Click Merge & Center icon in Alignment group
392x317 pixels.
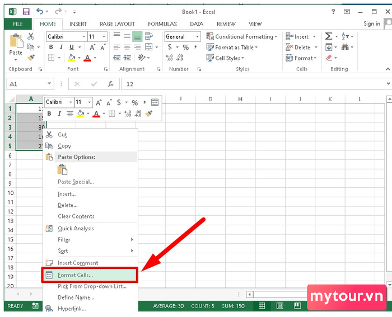point(149,47)
